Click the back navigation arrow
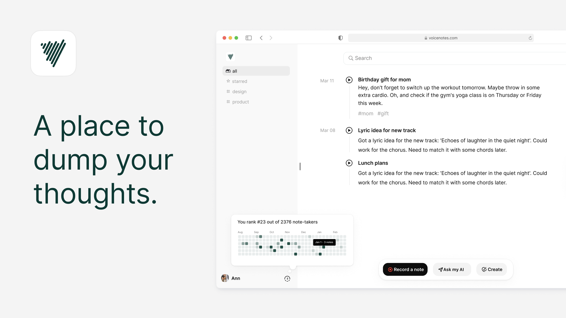Viewport: 566px width, 318px height. 261,38
